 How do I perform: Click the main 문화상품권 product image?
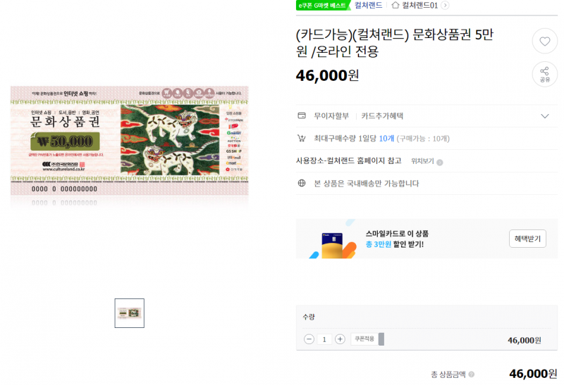(130, 141)
